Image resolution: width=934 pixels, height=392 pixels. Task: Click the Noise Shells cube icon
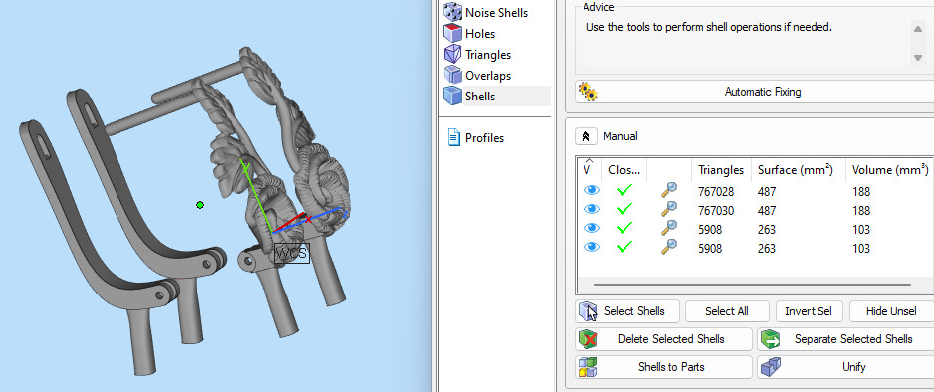coord(453,12)
